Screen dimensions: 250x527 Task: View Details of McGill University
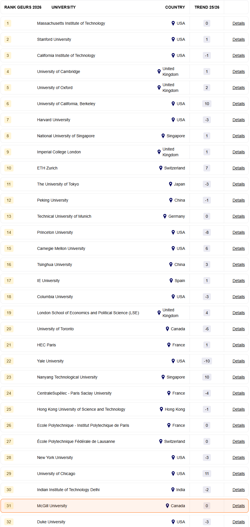point(238,506)
